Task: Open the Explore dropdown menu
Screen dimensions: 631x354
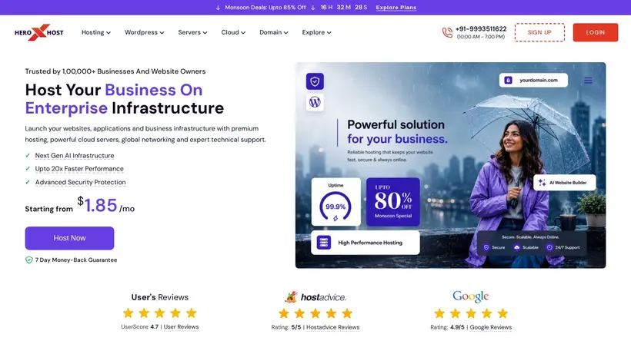Action: click(x=317, y=32)
